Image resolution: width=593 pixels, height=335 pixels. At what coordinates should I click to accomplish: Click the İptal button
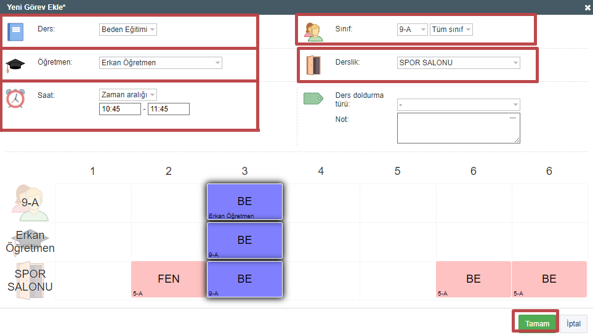(573, 323)
